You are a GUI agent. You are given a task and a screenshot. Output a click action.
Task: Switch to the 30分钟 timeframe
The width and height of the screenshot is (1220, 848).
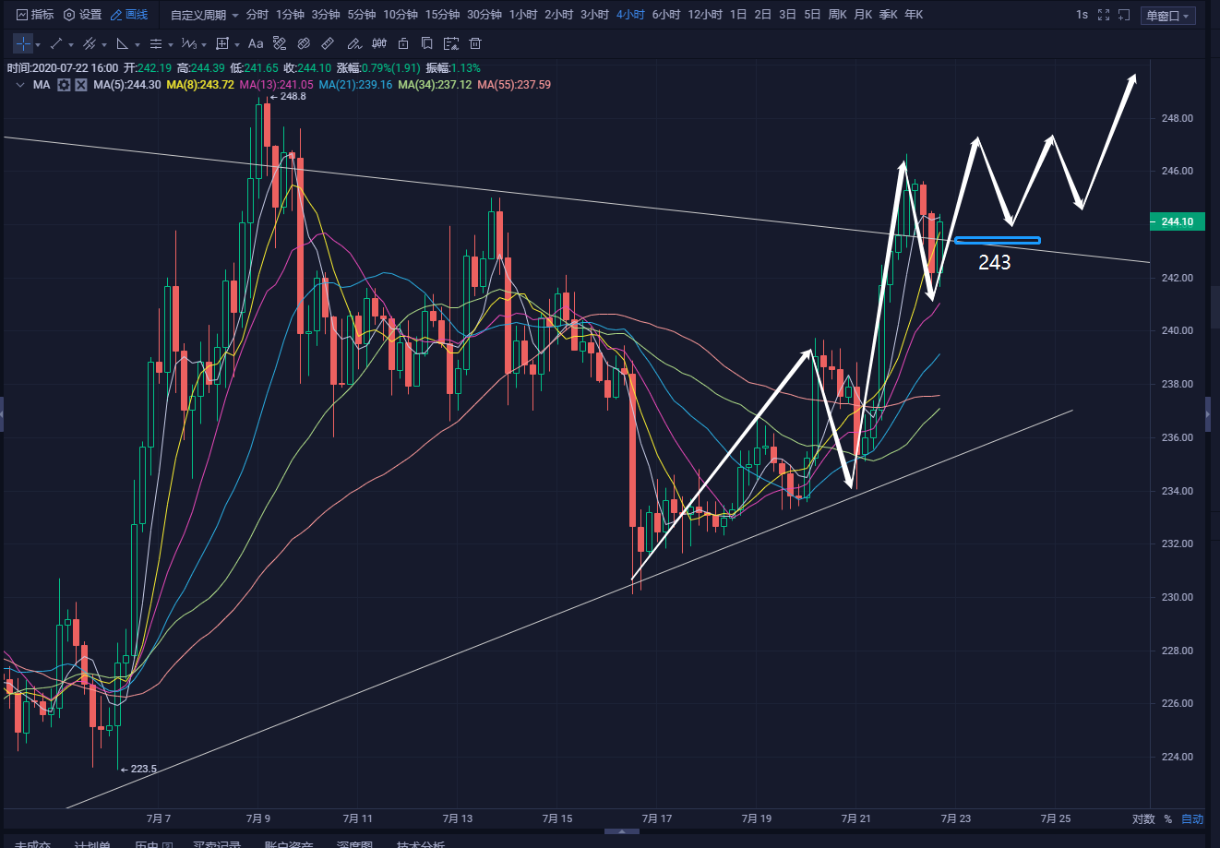pyautogui.click(x=484, y=15)
